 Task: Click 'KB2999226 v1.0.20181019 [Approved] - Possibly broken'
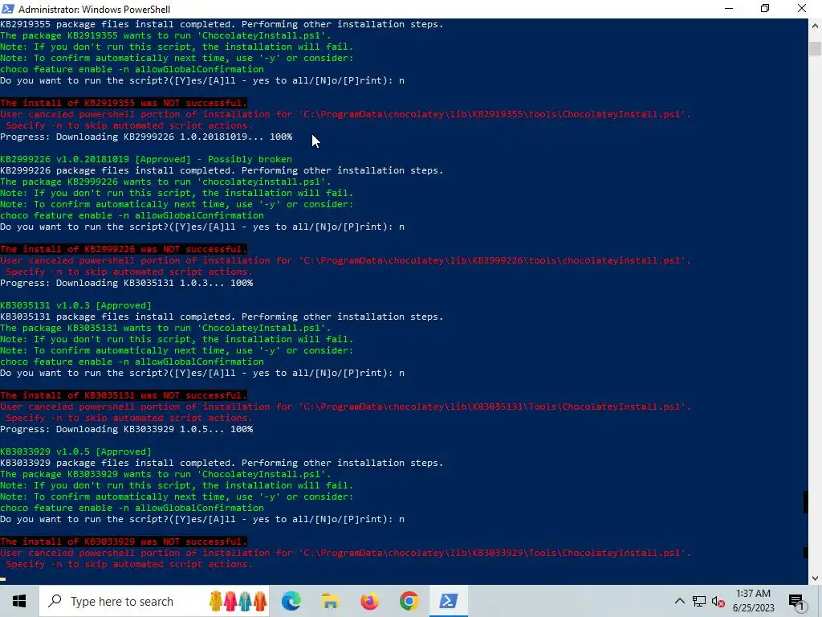coord(146,160)
